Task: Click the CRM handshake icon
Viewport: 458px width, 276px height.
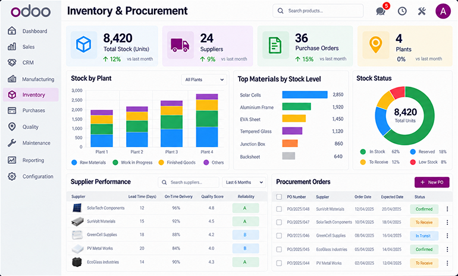Action: click(x=12, y=62)
